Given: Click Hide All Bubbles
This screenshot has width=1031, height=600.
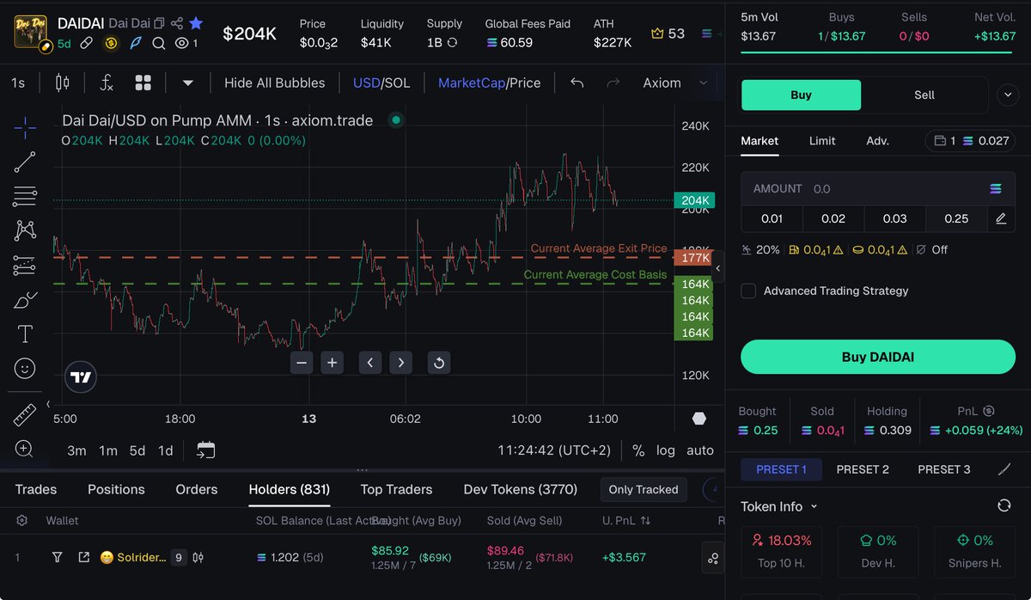Looking at the screenshot, I should click(x=275, y=83).
